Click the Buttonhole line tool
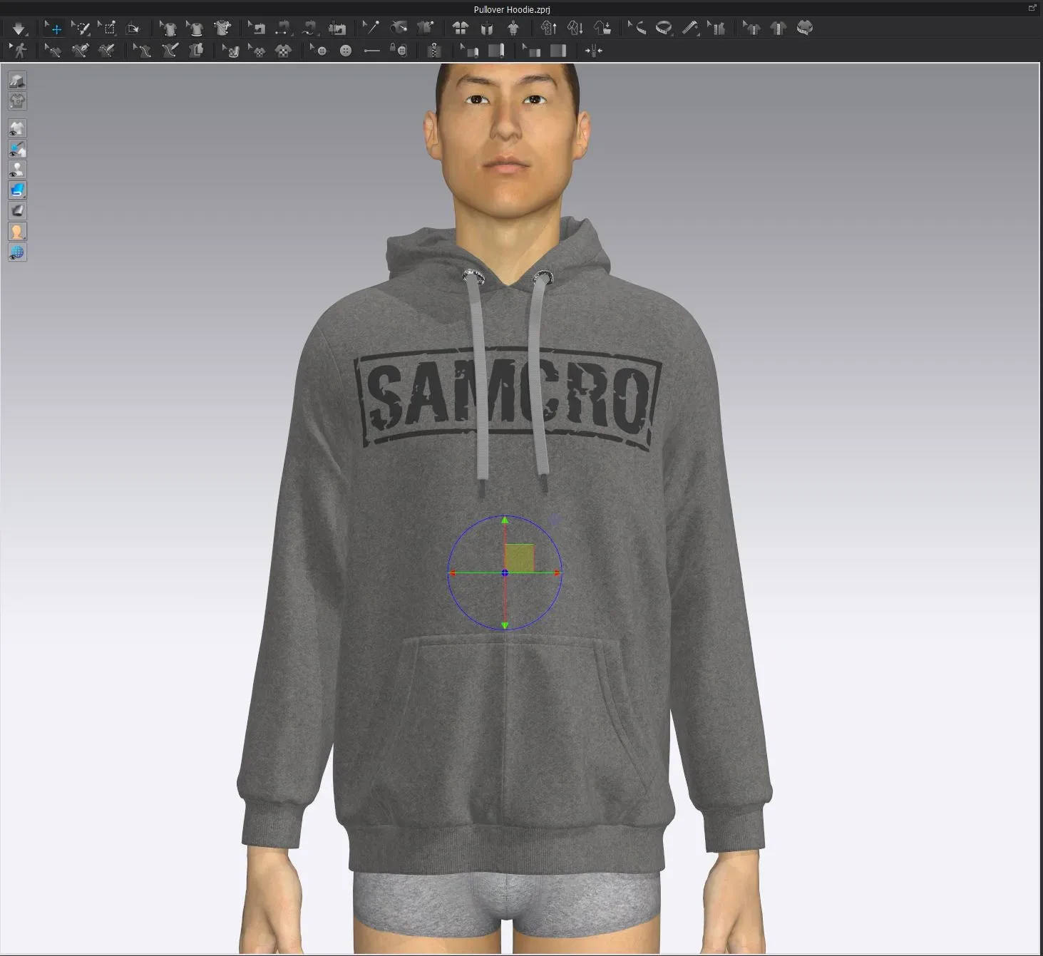This screenshot has width=1043, height=956. pyautogui.click(x=372, y=51)
